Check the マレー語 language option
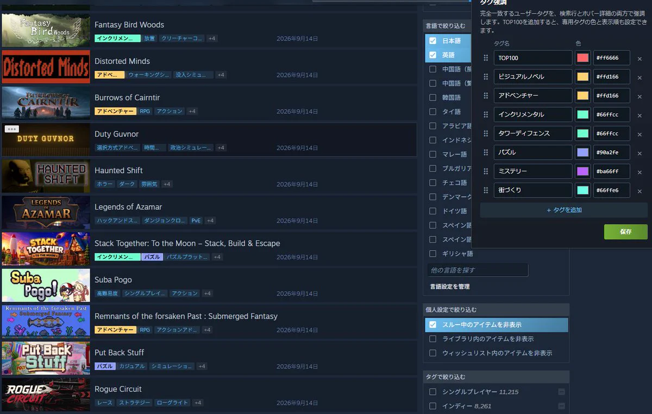Image resolution: width=652 pixels, height=414 pixels. click(432, 154)
